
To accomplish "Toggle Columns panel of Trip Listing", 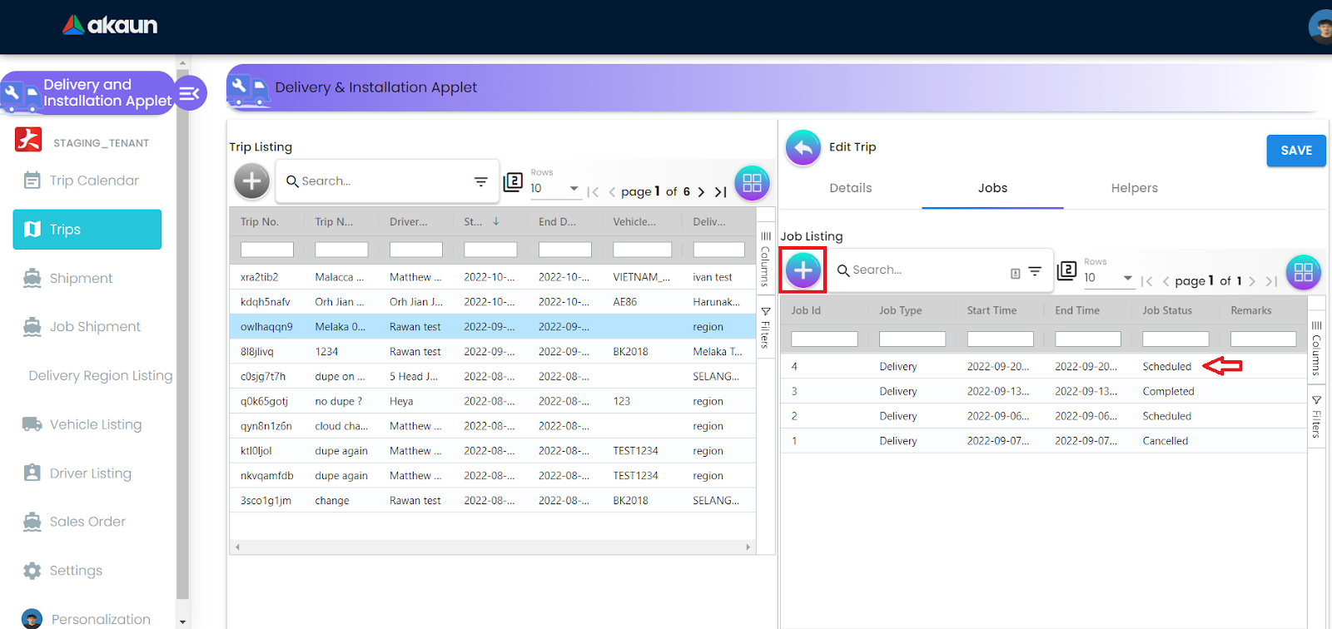I will point(765,259).
